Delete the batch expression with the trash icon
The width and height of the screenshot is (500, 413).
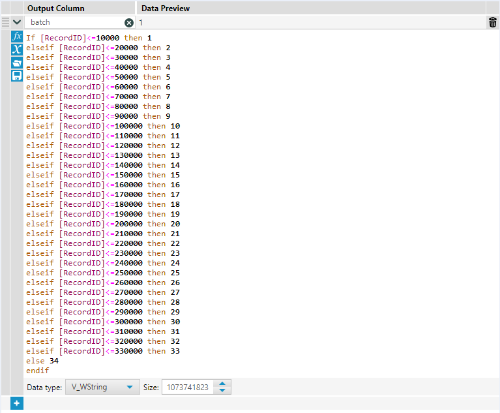pos(492,22)
